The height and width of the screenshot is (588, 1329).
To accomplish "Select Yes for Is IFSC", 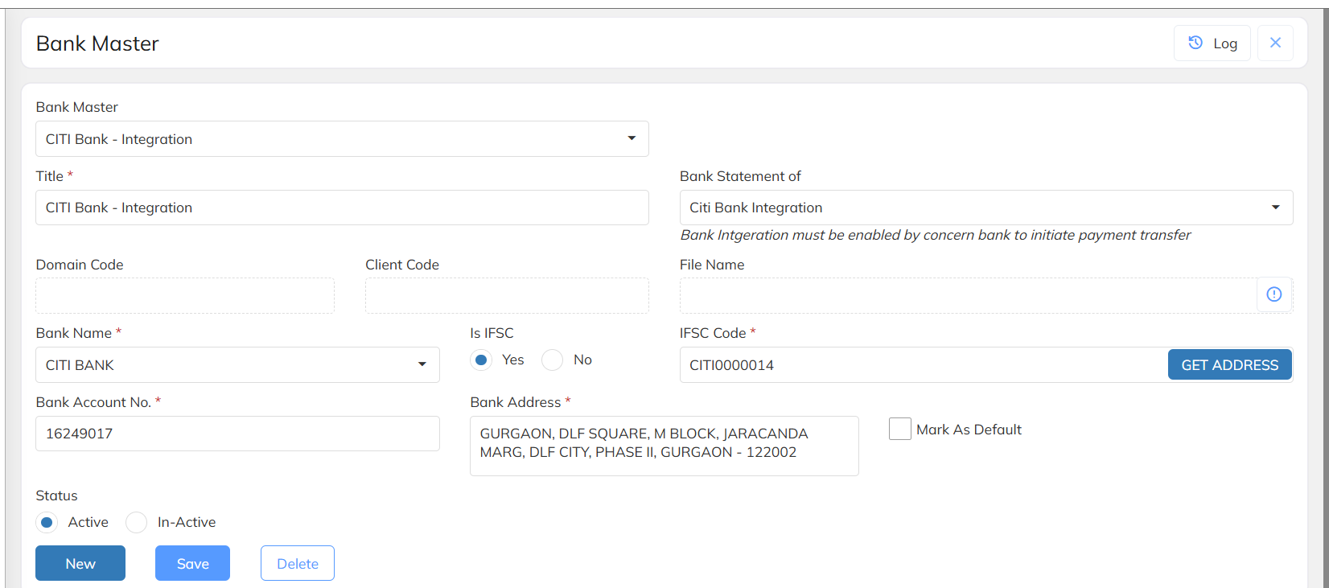I will (481, 360).
